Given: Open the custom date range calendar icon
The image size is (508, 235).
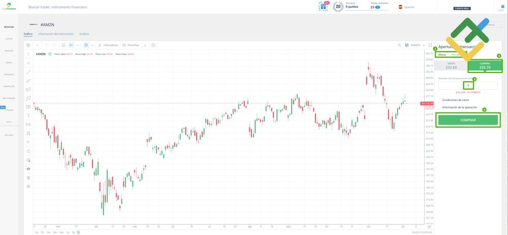Looking at the screenshot, I should [79, 232].
